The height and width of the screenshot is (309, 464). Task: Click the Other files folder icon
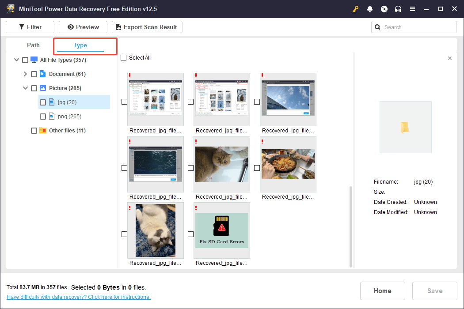click(43, 130)
